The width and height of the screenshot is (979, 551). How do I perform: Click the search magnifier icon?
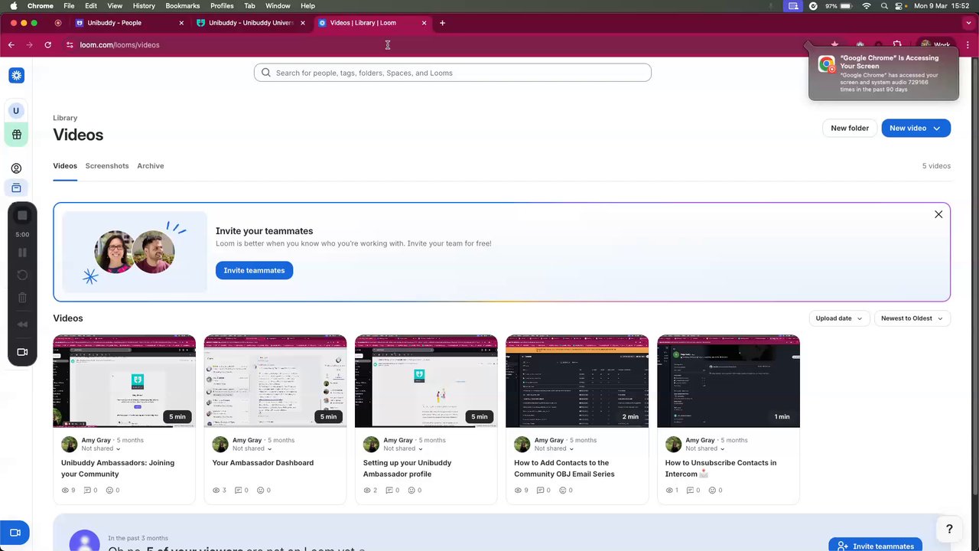pyautogui.click(x=266, y=73)
